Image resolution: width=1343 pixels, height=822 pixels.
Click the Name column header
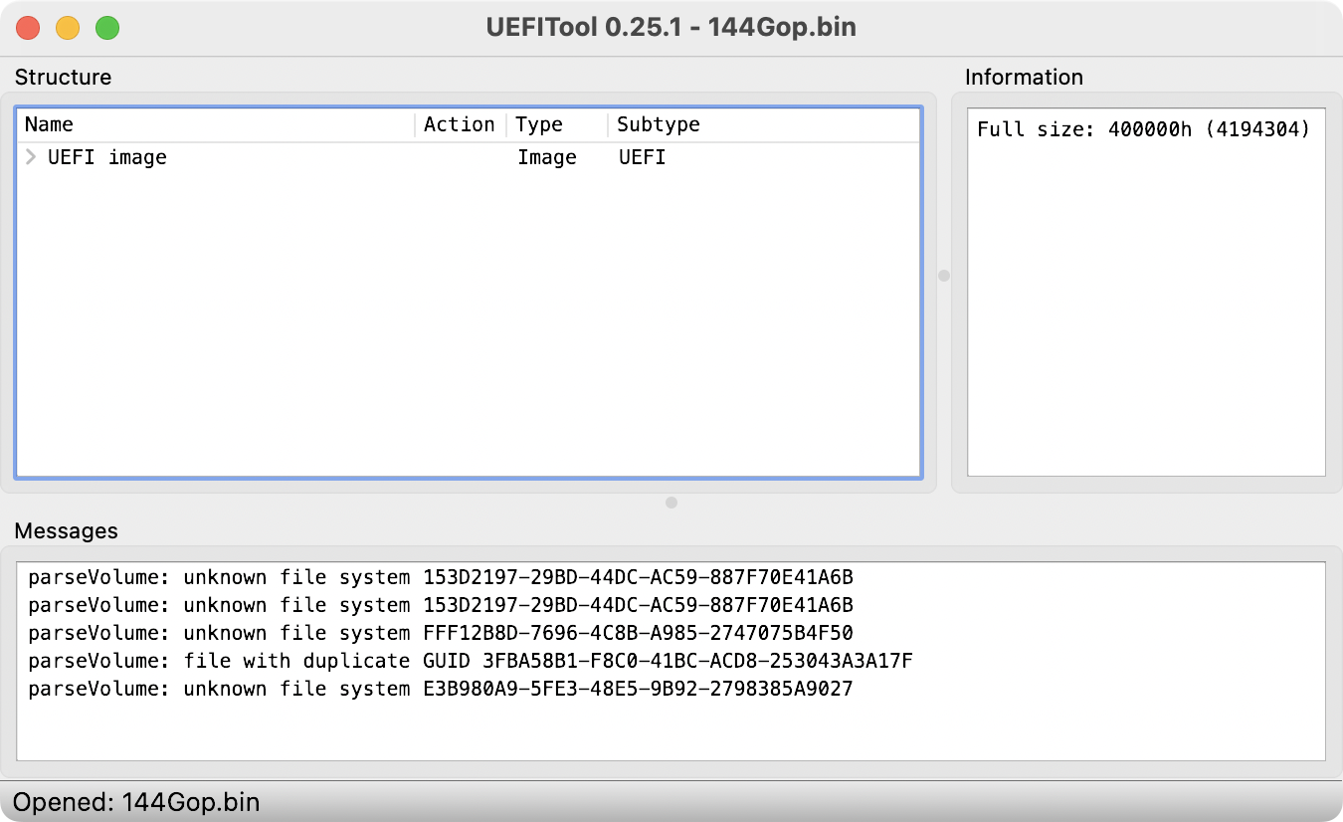pos(50,124)
